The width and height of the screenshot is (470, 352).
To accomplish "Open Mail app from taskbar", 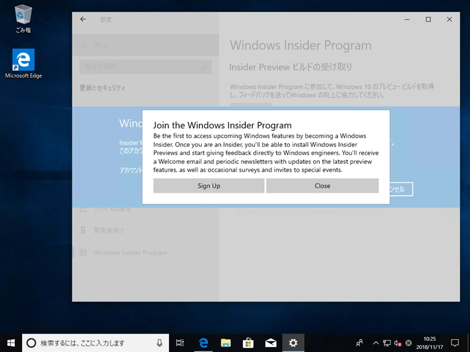I will (271, 343).
